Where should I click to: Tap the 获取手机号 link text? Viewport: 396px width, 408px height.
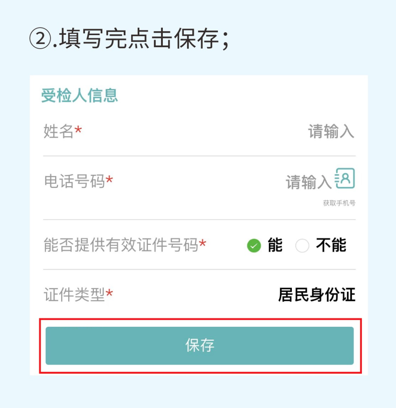tap(339, 203)
